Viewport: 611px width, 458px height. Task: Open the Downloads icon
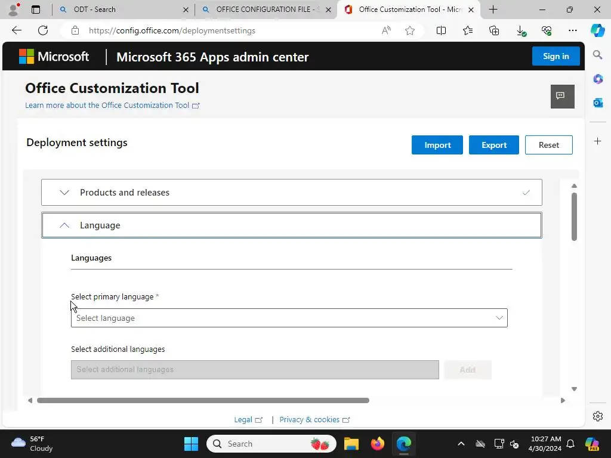pyautogui.click(x=520, y=31)
